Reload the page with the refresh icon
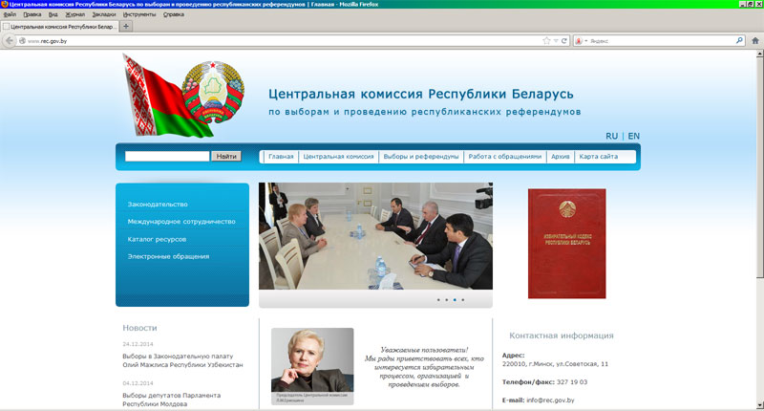The height and width of the screenshot is (411, 764). pos(565,41)
